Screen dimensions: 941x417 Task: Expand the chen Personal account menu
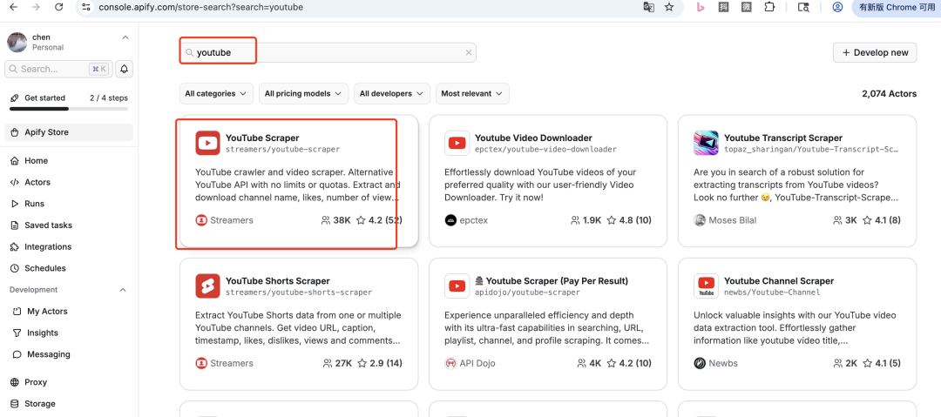tap(125, 37)
